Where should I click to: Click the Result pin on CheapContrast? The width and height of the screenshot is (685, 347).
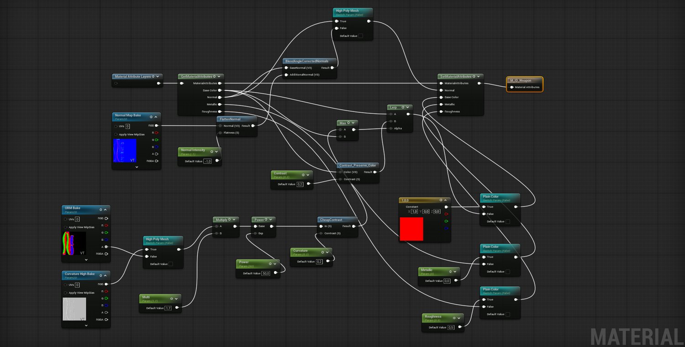(354, 226)
